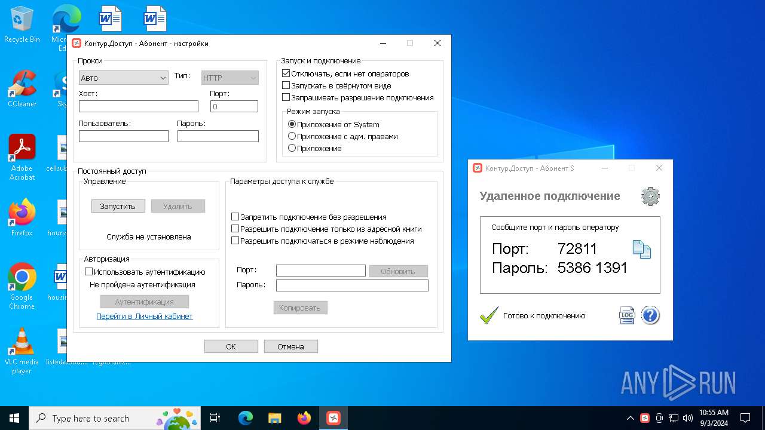Open the help question mark icon
765x430 pixels.
[650, 315]
